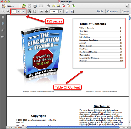The height and width of the screenshot is (129, 131).
Task: Open a file with the folder icon
Action: tap(24, 6)
